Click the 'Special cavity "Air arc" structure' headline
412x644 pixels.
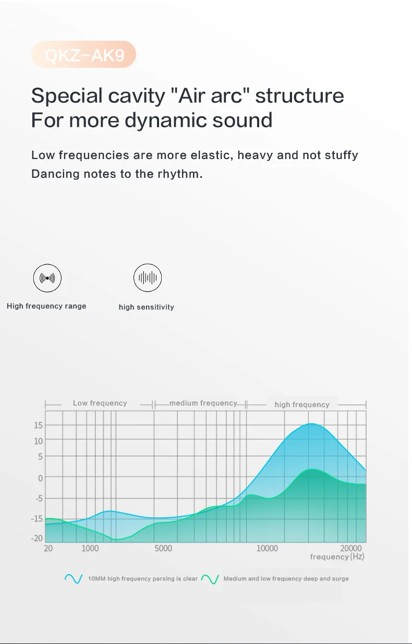pyautogui.click(x=187, y=96)
